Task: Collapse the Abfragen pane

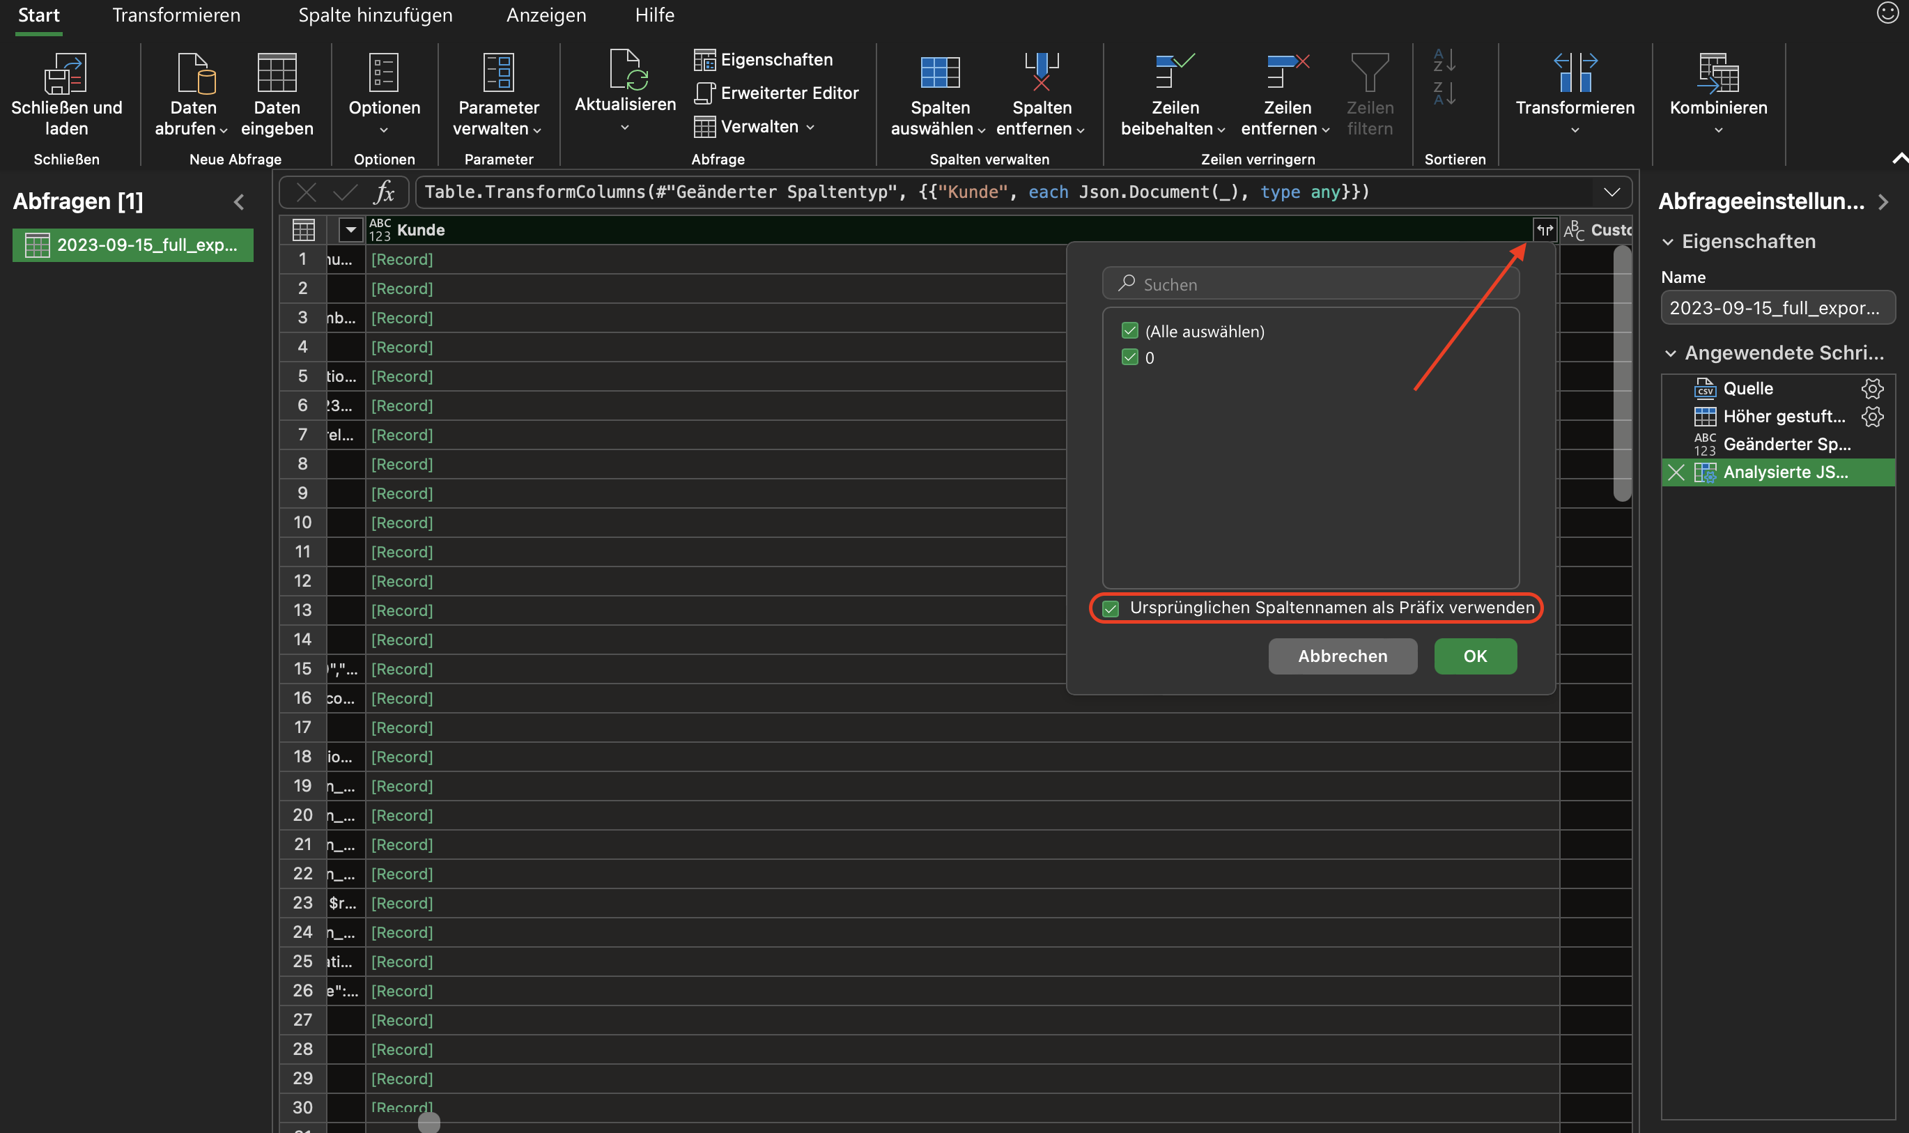Action: tap(239, 201)
